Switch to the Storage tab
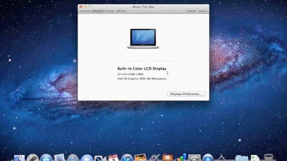287x161 pixels. click(x=110, y=11)
